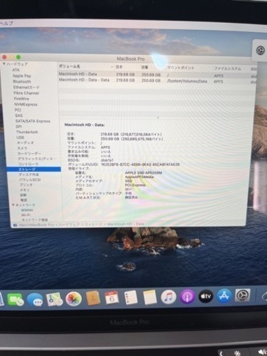
Task: Click the gear icon at desktop top right
Action: click(x=261, y=50)
